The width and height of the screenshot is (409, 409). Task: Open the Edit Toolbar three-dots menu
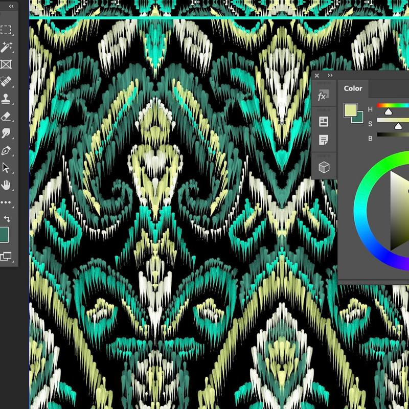6,202
